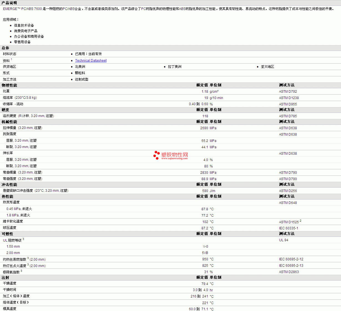Viewport: 341px width, 311px height.
Task: Click the '抗张强度' row label
Action: click(x=9, y=134)
